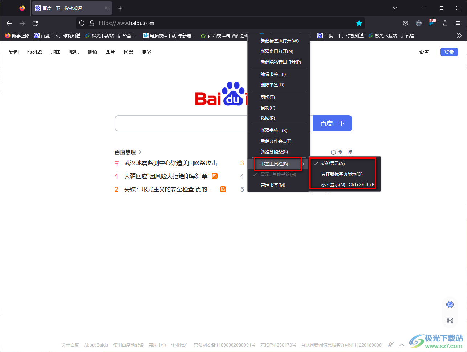Open the 贴吧 navigation link
The image size is (467, 352).
(x=74, y=52)
